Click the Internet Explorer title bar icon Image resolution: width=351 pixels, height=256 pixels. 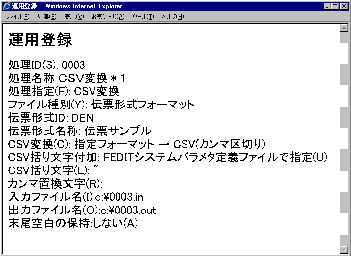[7, 6]
